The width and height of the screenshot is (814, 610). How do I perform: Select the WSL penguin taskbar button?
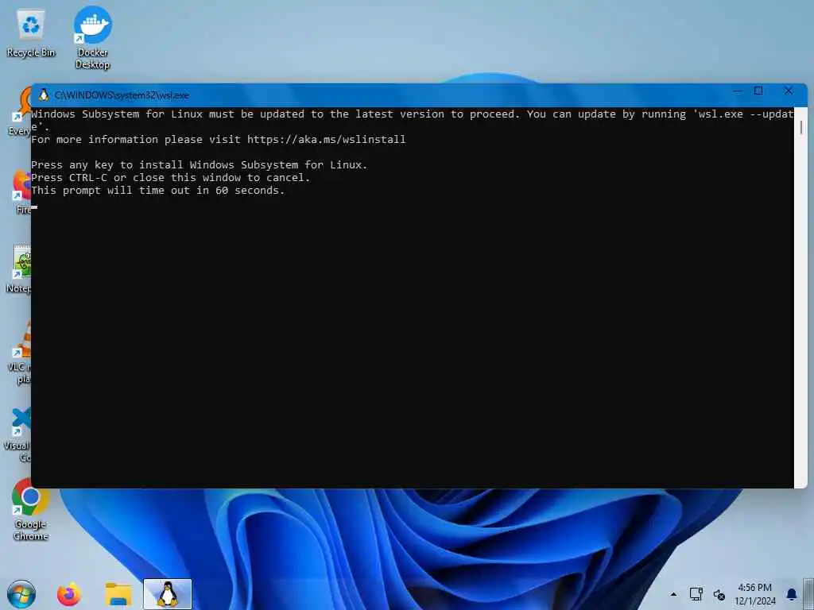pyautogui.click(x=167, y=594)
